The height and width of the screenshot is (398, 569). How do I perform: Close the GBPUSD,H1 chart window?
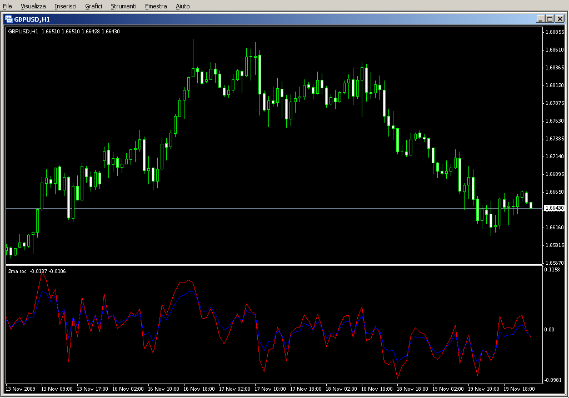tap(560, 19)
